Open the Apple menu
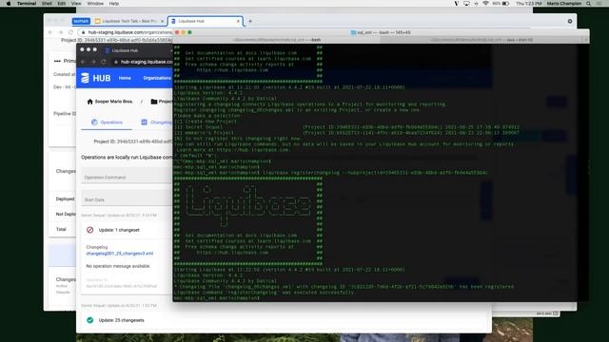Screen dimensions: 609x342 tap(9, 4)
